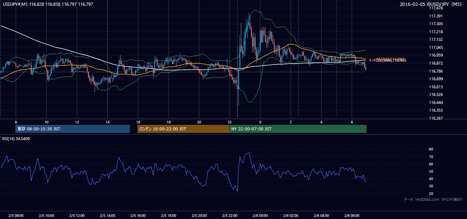Image resolution: width=467 pixels, height=219 pixels.
Task: Click hour tick 0 under the price chart
Action: pyautogui.click(x=261, y=122)
